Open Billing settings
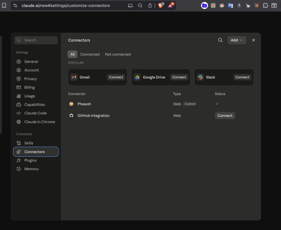This screenshot has height=230, width=281. click(36, 88)
